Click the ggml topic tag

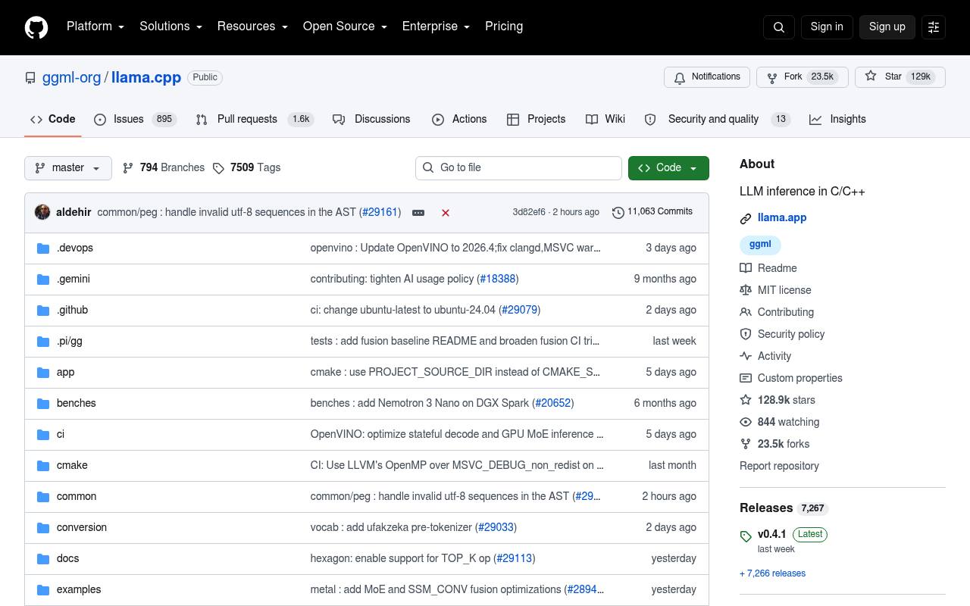click(x=760, y=245)
